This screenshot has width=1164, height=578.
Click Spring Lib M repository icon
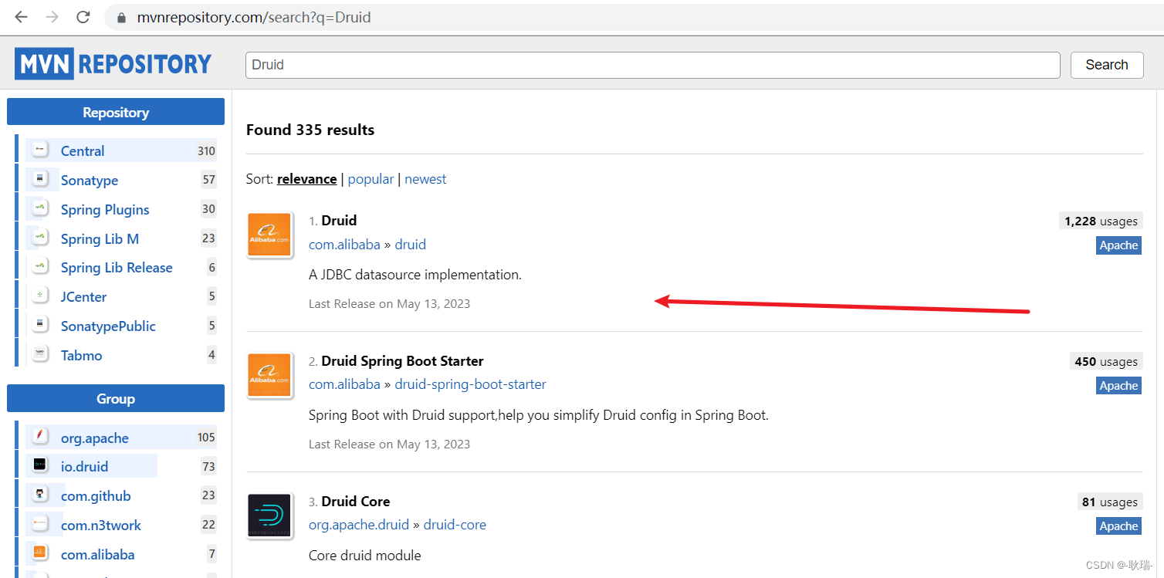click(40, 238)
